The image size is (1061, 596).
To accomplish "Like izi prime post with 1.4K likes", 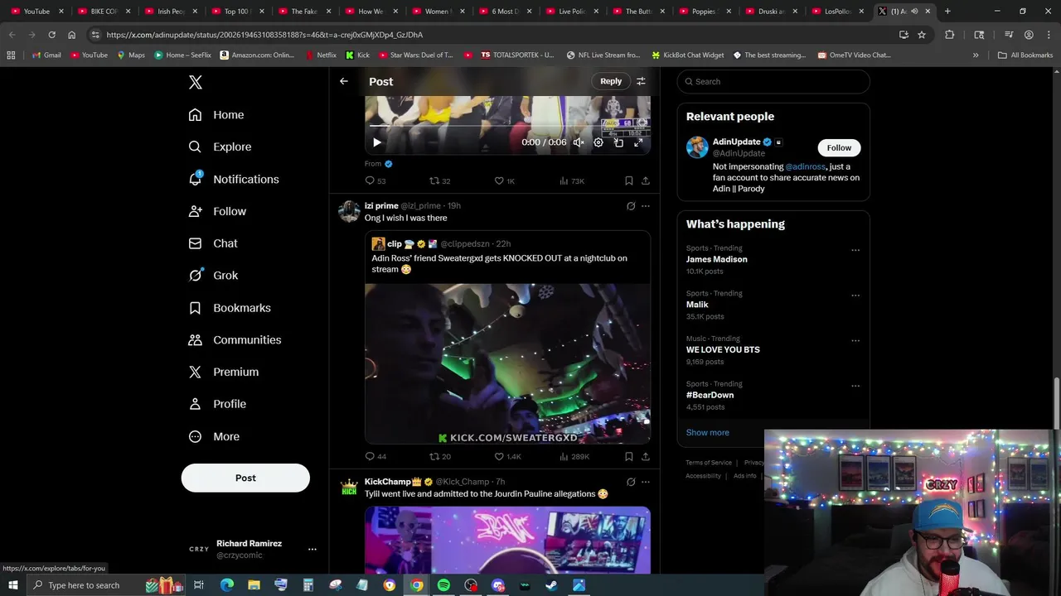I will (507, 456).
